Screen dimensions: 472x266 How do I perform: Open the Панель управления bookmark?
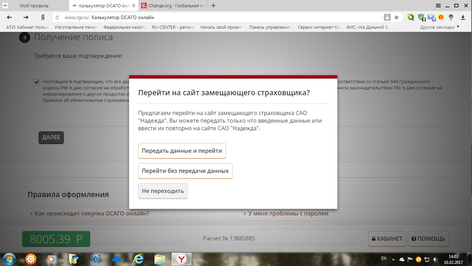coord(271,27)
